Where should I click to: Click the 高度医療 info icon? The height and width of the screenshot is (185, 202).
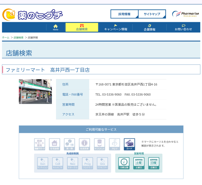click(84, 144)
